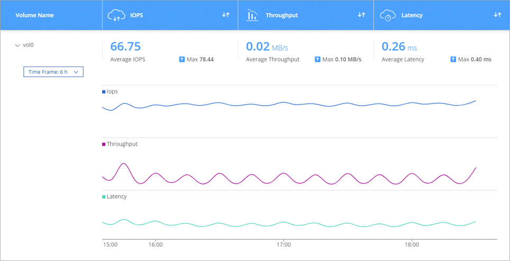
Task: Open the Time Frame: 6 h dropdown
Action: point(53,72)
